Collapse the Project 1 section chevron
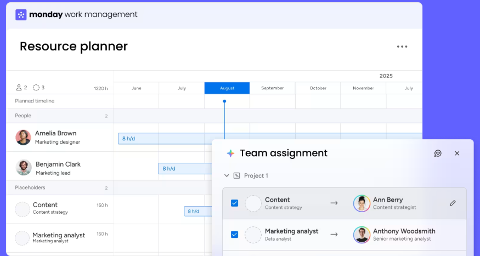The height and width of the screenshot is (256, 480). (227, 176)
